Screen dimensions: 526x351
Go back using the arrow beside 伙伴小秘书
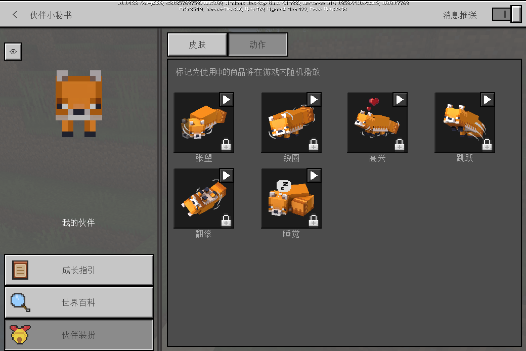coord(15,15)
